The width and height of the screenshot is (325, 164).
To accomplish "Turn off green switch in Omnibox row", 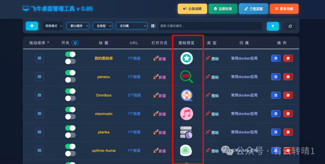I will 70,91.
